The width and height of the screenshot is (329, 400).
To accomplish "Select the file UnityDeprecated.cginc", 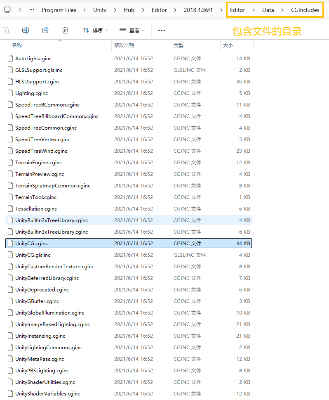I will tap(129, 289).
